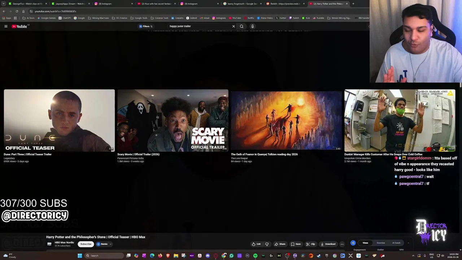462x260 pixels.
Task: Open the Netflix bookmark
Action: tap(249, 18)
